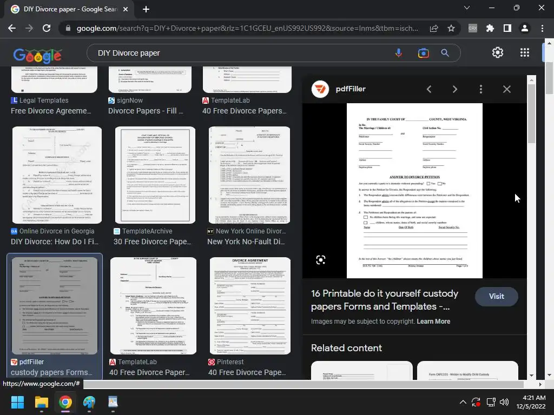Start voice search with the microphone icon
Image resolution: width=554 pixels, height=415 pixels.
[399, 53]
